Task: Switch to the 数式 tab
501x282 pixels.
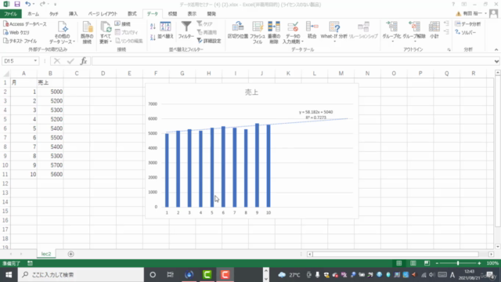Action: (132, 14)
